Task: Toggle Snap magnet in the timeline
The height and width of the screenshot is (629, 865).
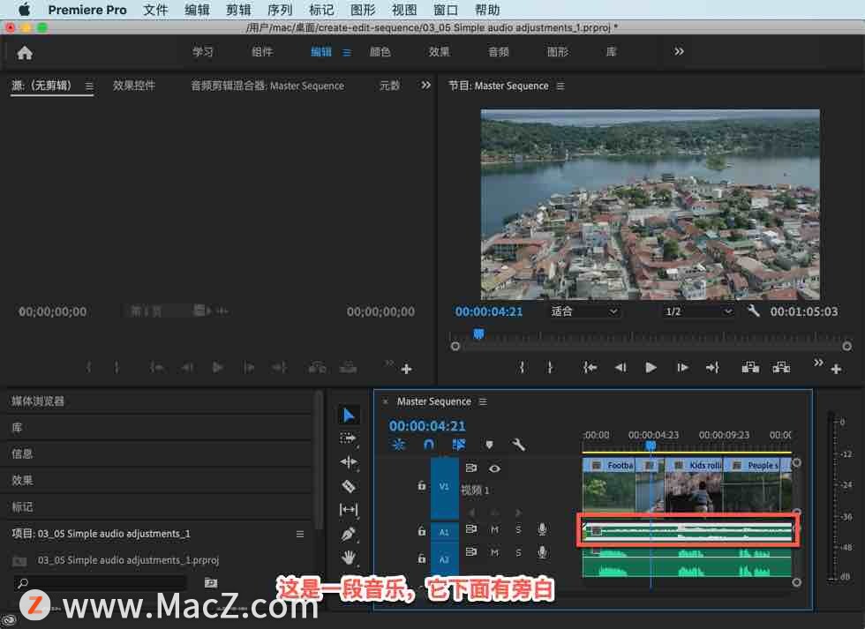Action: (x=429, y=445)
